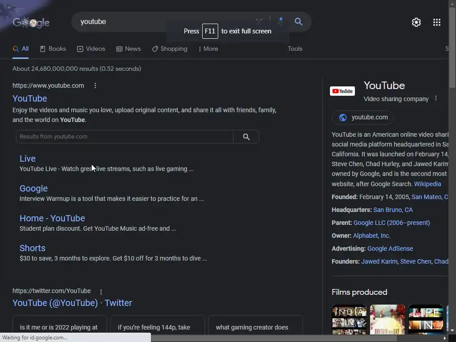Open the Steve Chen founder link
456x342 pixels.
click(415, 261)
